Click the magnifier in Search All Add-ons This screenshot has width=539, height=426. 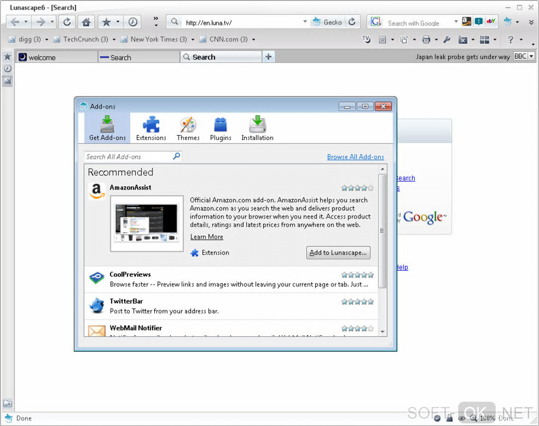(x=176, y=156)
